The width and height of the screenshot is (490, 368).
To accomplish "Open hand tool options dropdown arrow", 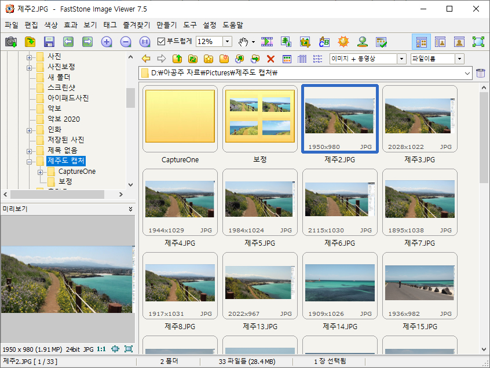I will pyautogui.click(x=253, y=42).
